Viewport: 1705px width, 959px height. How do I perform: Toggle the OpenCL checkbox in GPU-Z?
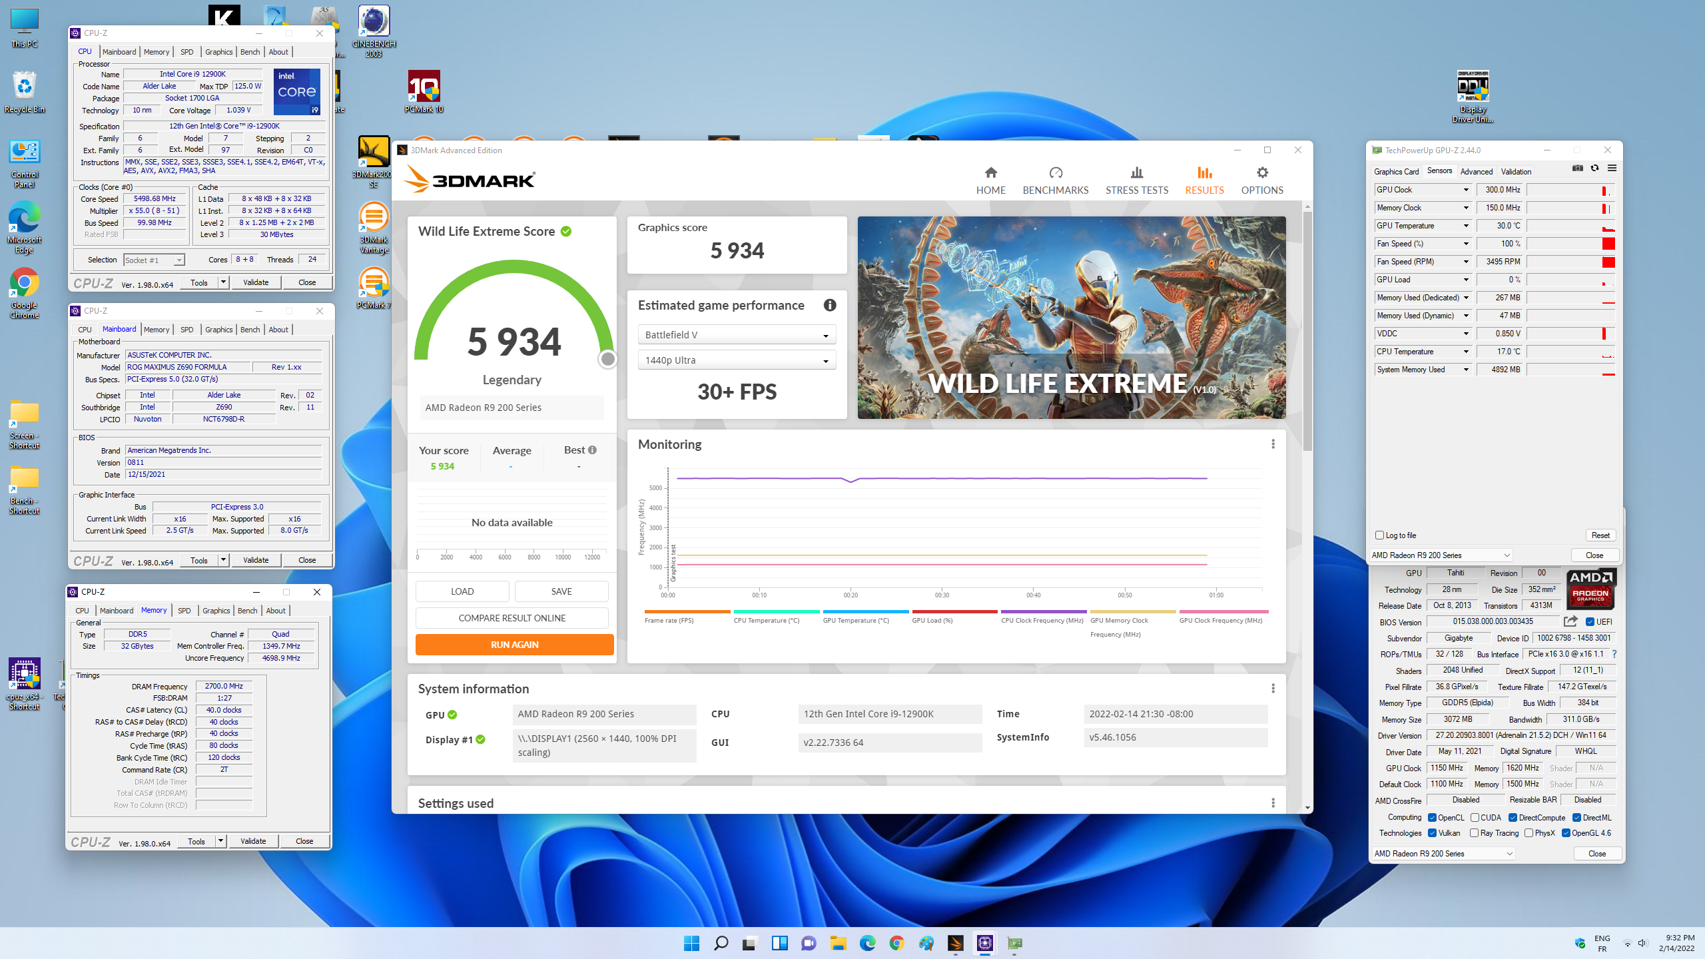click(x=1432, y=817)
